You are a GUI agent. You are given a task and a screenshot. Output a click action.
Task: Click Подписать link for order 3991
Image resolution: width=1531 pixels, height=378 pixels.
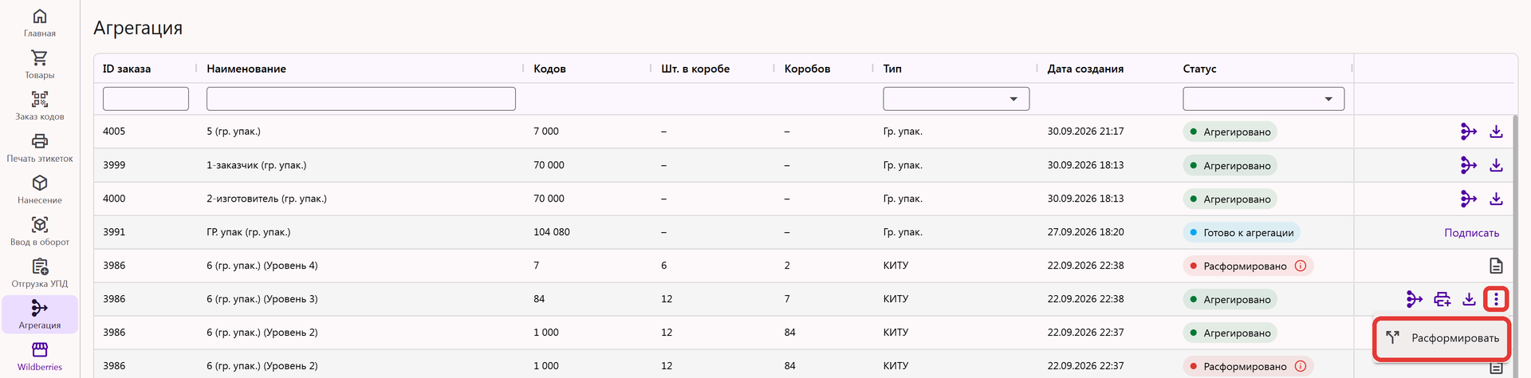pyautogui.click(x=1471, y=233)
